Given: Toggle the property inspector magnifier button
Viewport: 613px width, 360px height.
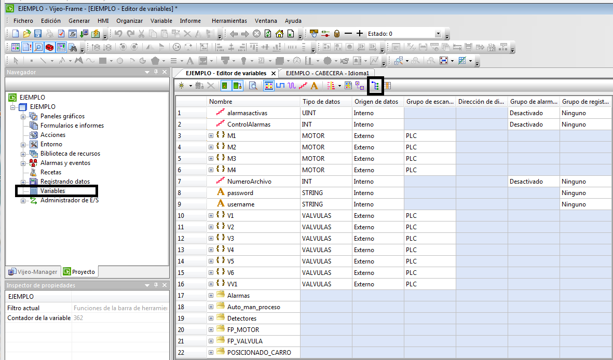Looking at the screenshot, I should point(38,47).
